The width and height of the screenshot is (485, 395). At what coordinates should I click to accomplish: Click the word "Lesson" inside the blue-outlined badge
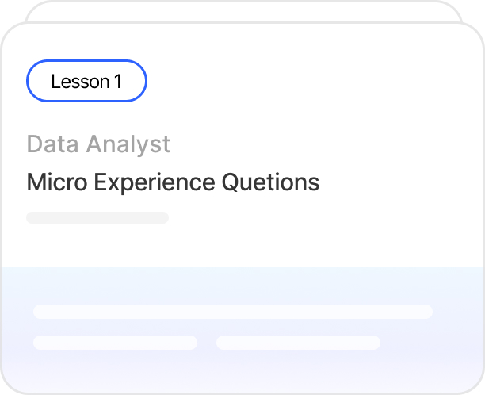click(x=80, y=82)
